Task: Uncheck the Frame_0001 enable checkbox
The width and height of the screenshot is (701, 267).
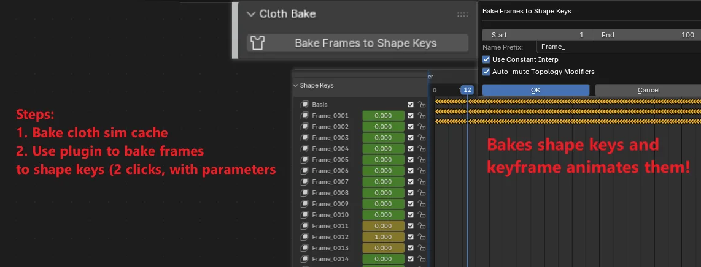Action: 411,116
